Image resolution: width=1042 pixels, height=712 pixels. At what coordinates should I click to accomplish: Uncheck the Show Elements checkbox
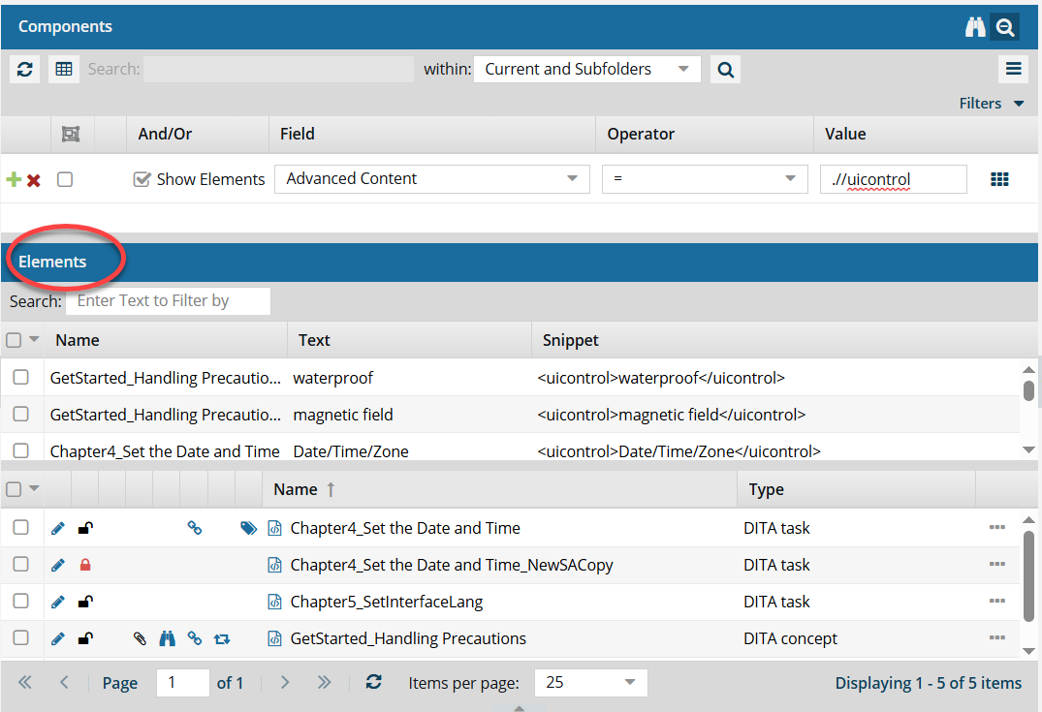click(x=142, y=179)
